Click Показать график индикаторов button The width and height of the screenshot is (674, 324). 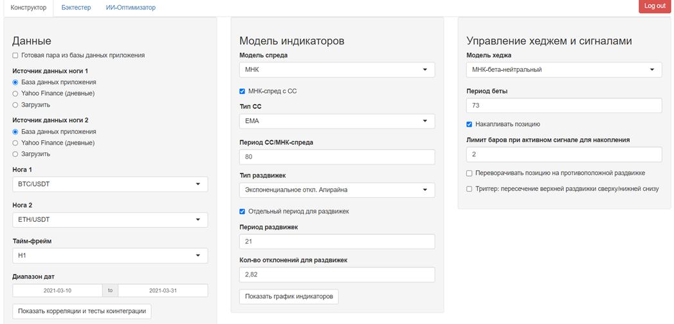point(289,296)
